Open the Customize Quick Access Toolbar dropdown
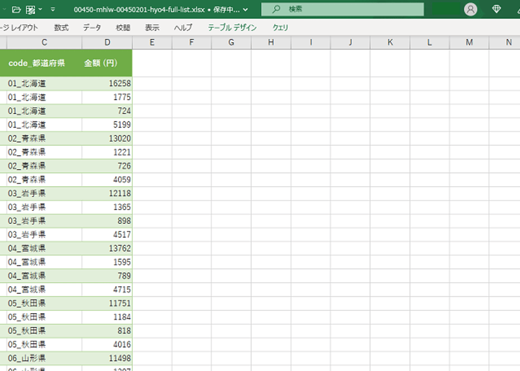 53,10
